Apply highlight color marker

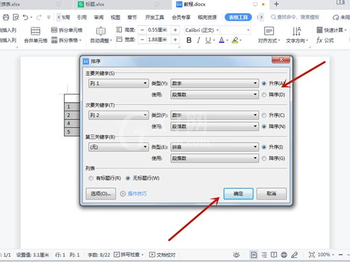(x=235, y=40)
